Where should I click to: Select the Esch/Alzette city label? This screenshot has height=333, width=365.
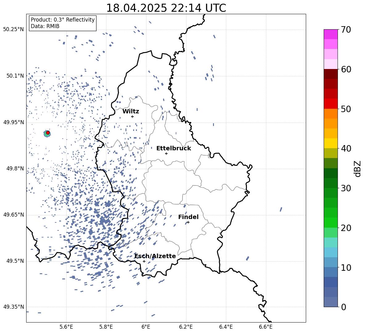tap(155, 256)
